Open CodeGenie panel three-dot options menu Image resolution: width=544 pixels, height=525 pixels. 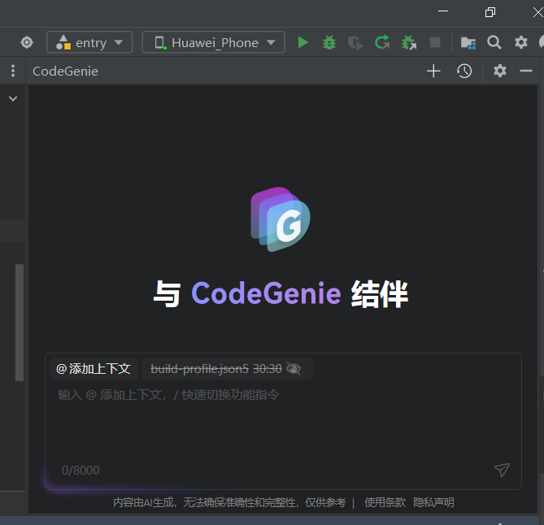(13, 71)
